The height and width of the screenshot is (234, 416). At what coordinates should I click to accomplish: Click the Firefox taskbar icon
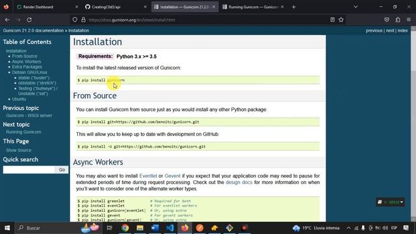[x=185, y=228]
